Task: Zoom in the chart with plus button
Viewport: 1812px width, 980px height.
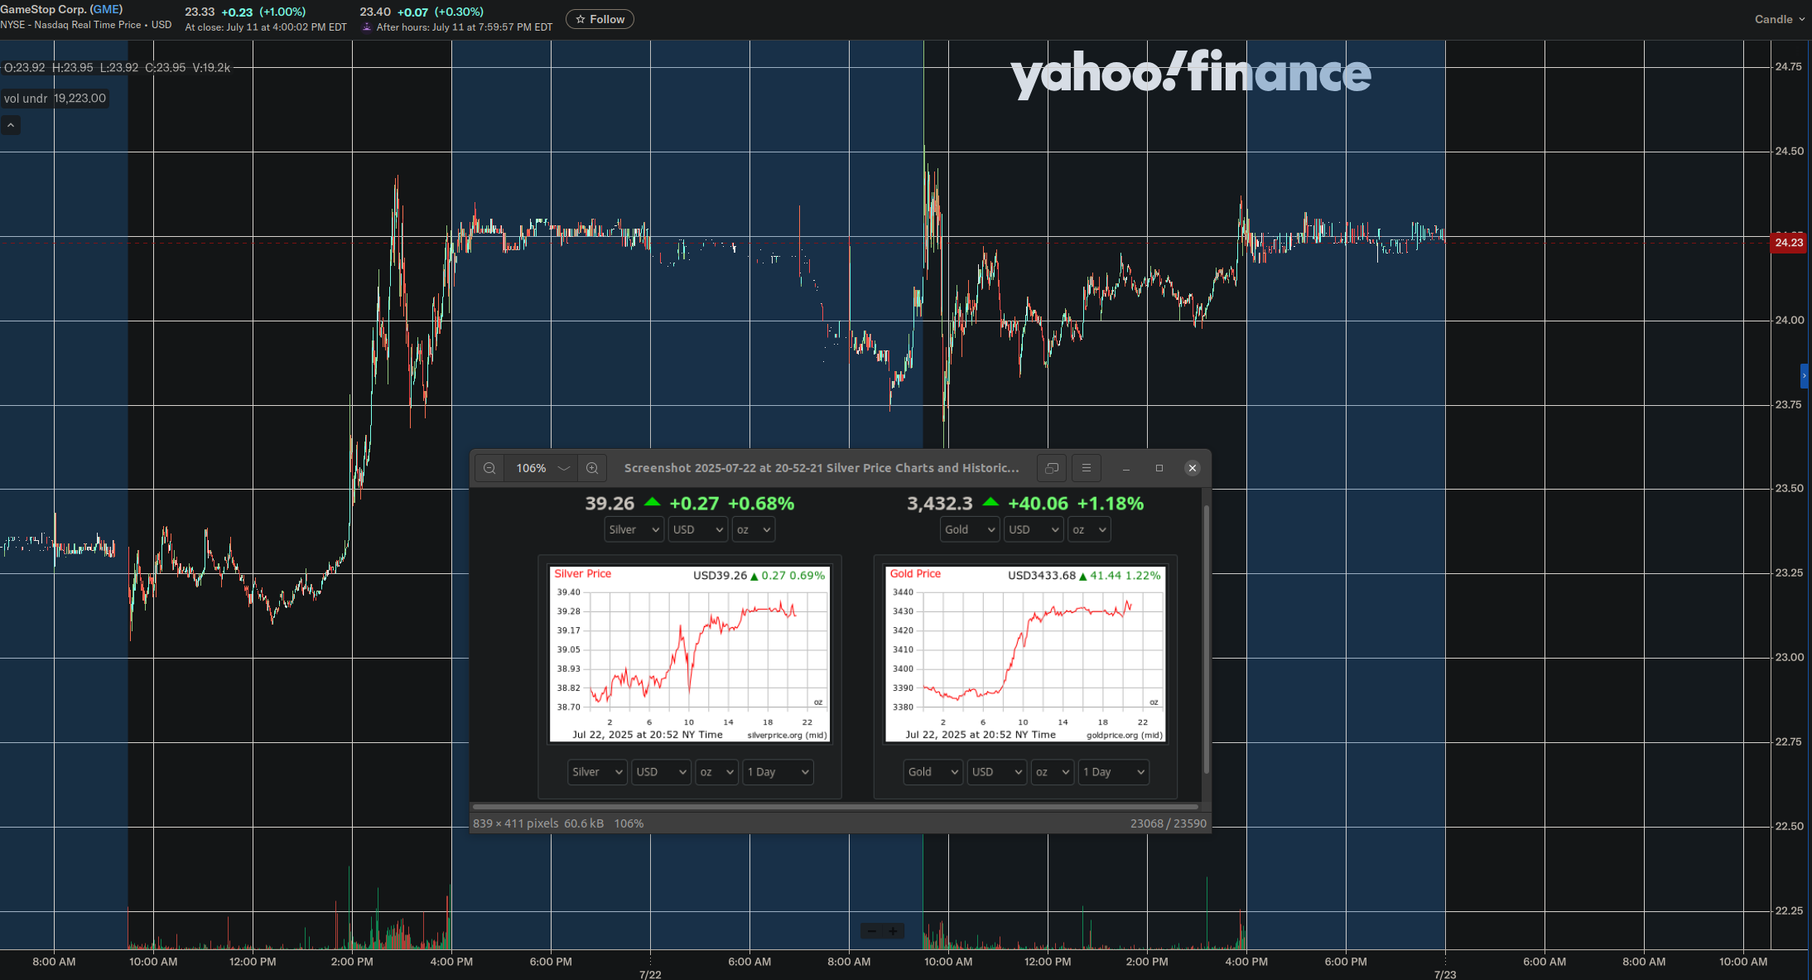Action: [893, 931]
